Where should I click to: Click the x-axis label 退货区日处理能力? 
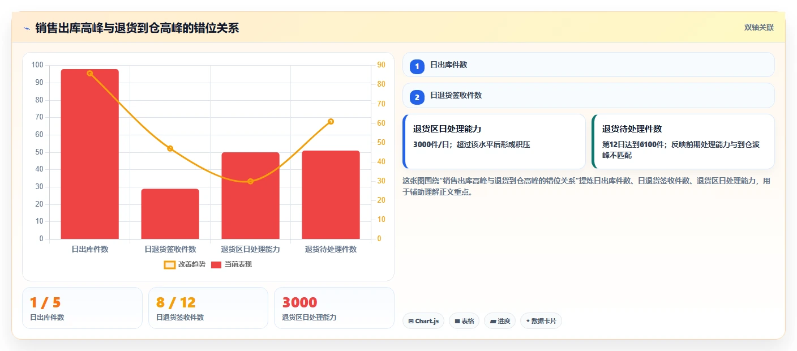251,249
